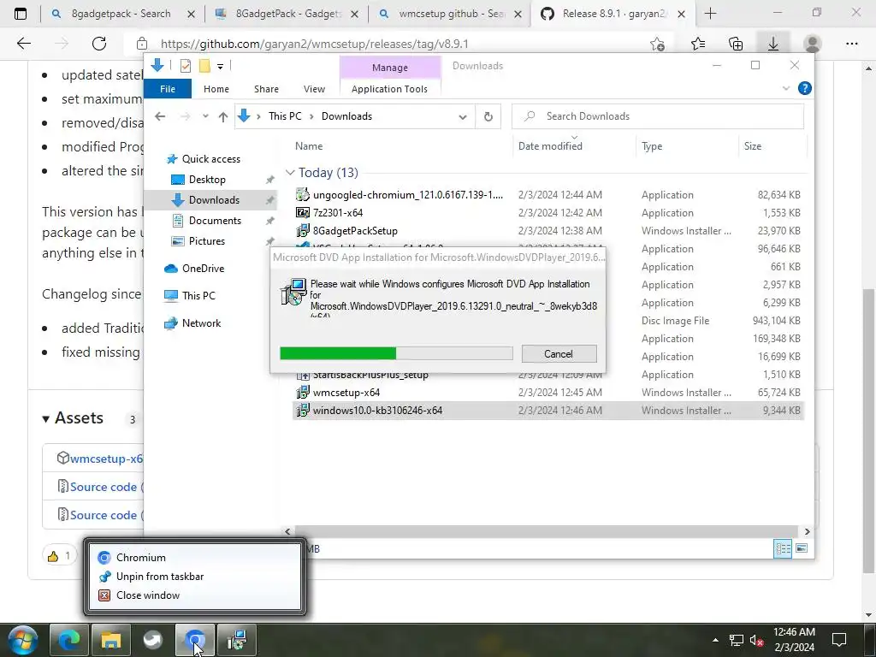Switch to large icons view layout

tap(801, 548)
